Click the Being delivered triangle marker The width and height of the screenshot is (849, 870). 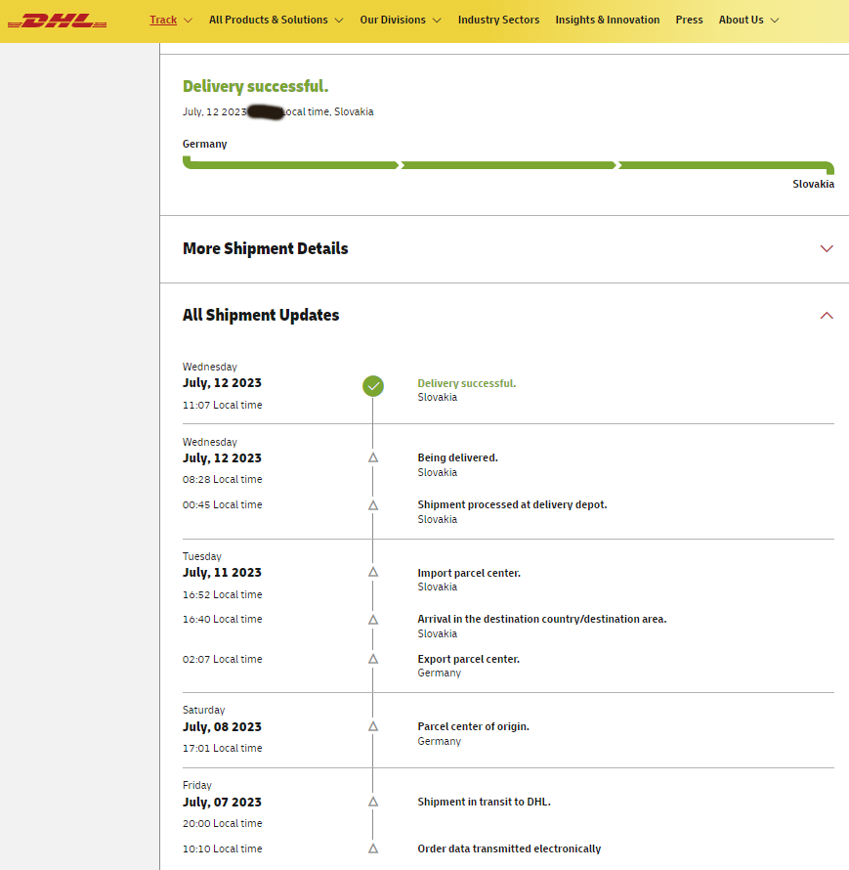(373, 457)
